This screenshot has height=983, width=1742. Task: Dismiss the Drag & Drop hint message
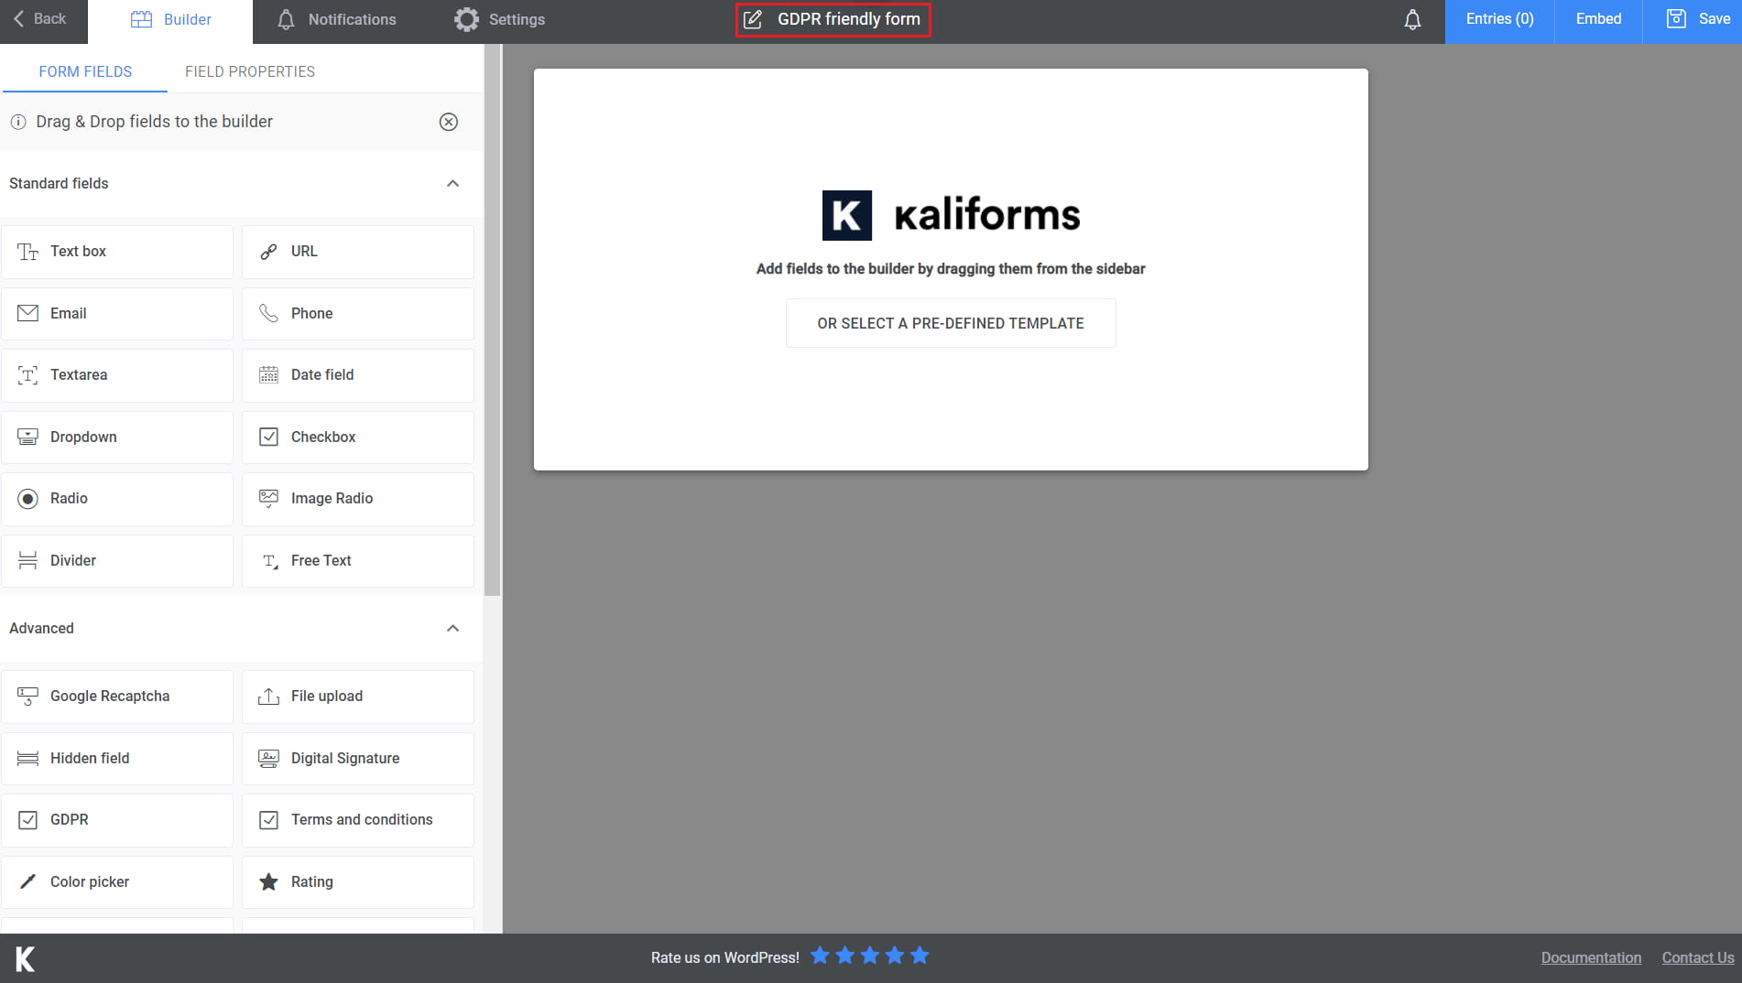coord(449,122)
